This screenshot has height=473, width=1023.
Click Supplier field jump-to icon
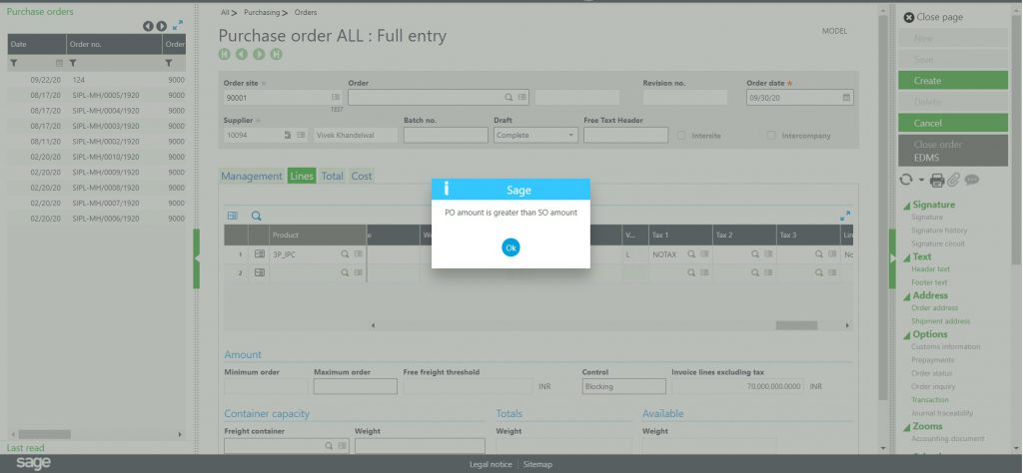(287, 135)
